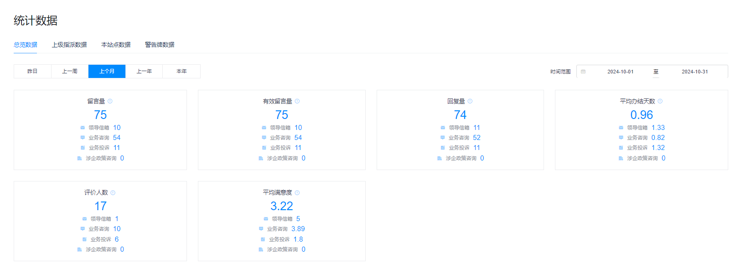Click the 领导信箱 envelope icon in 有效留言量 card

click(264, 128)
